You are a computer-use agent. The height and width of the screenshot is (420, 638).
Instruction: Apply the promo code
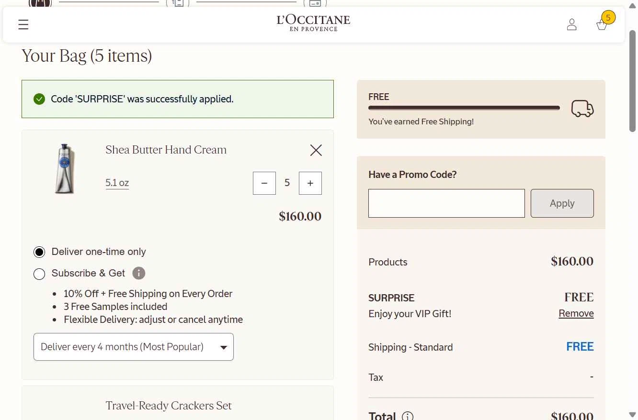pyautogui.click(x=562, y=203)
